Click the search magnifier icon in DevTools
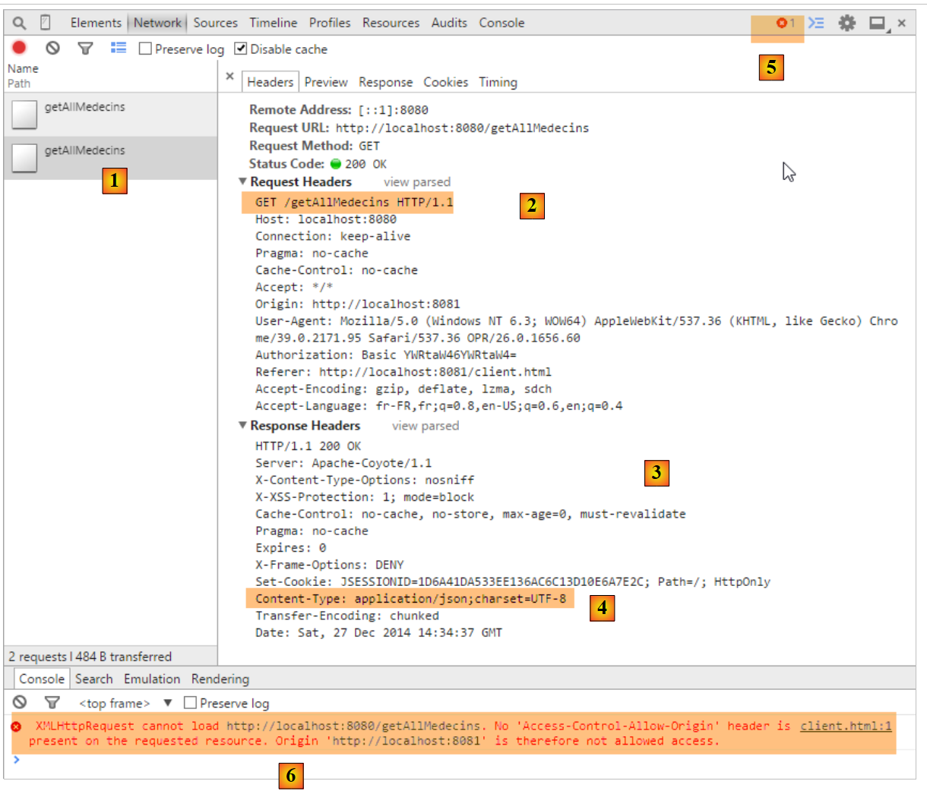This screenshot has width=927, height=800. pos(20,23)
